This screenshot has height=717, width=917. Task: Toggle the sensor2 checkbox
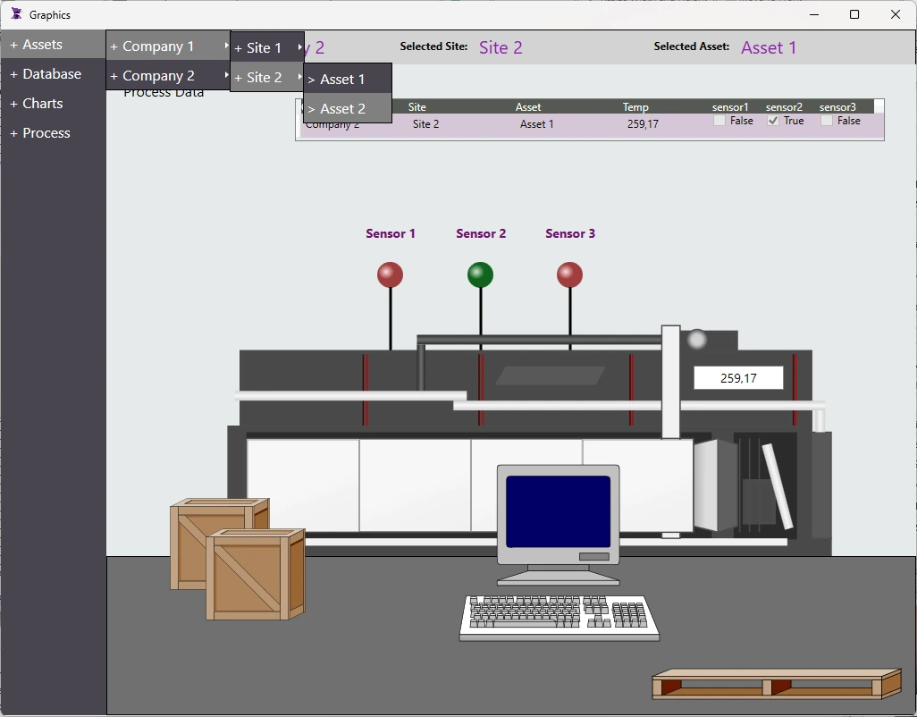pyautogui.click(x=773, y=121)
